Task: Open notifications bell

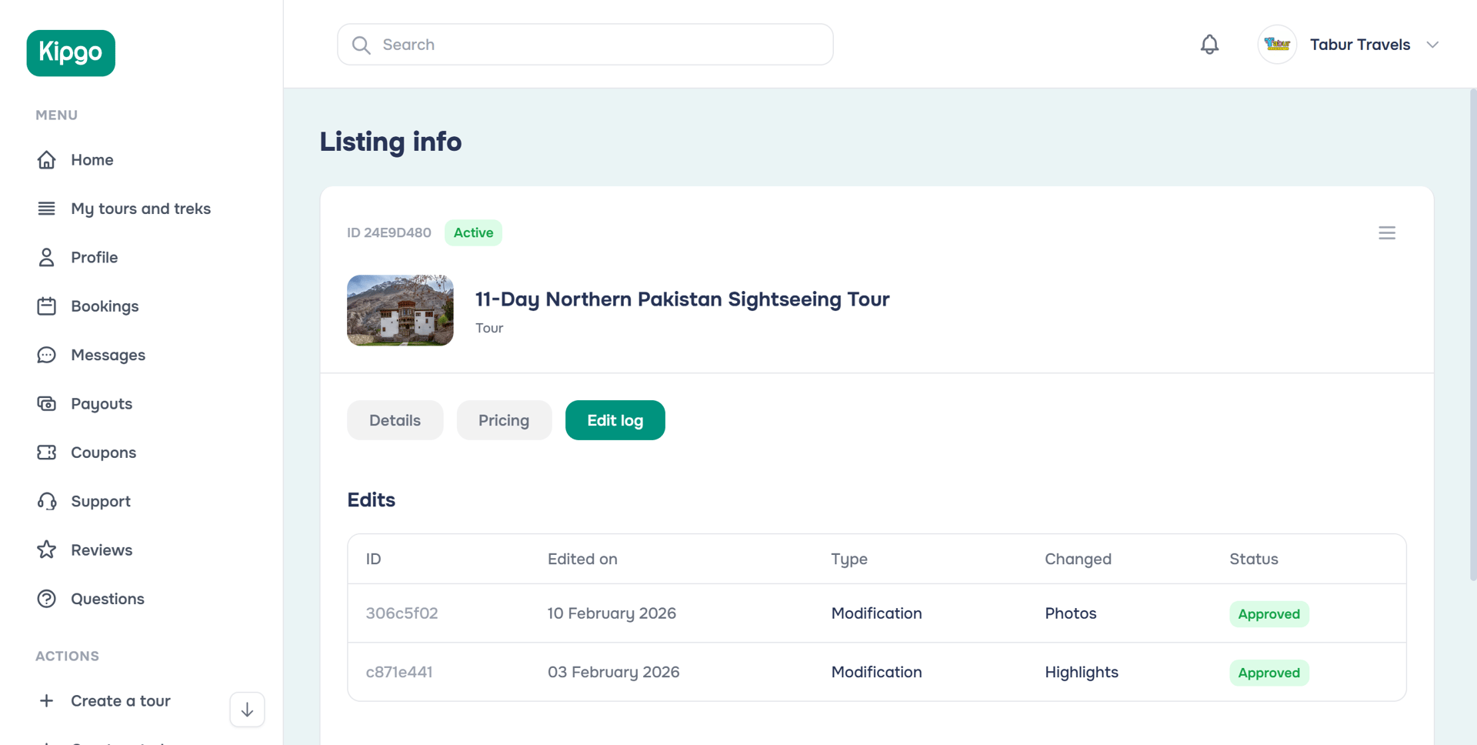Action: [x=1209, y=45]
